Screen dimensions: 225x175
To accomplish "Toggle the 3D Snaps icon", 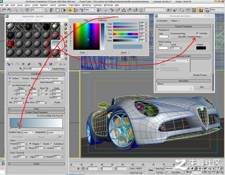I will pyautogui.click(x=118, y=10).
